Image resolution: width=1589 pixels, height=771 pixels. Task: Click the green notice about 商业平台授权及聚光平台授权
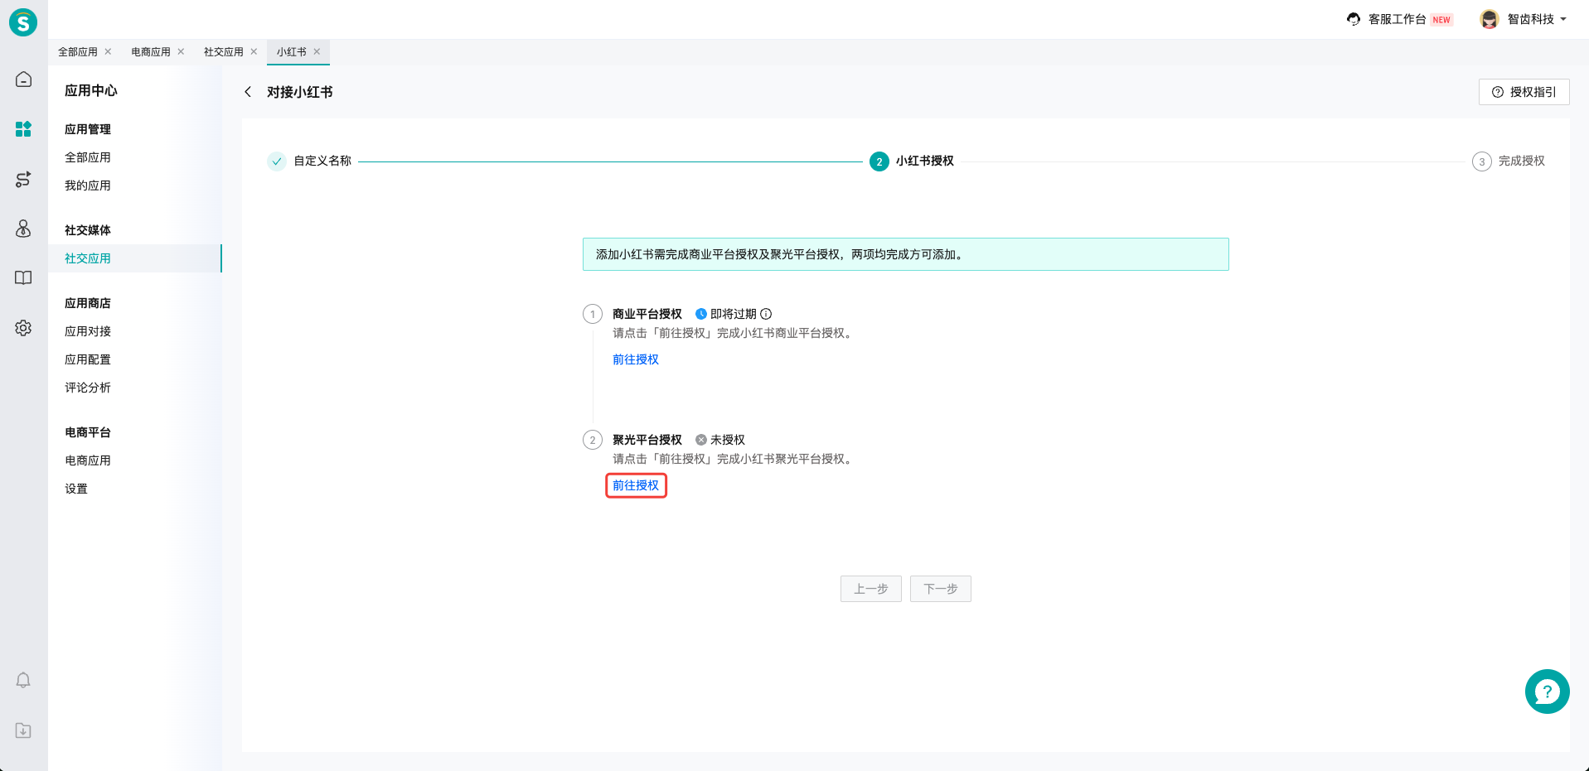coord(905,254)
